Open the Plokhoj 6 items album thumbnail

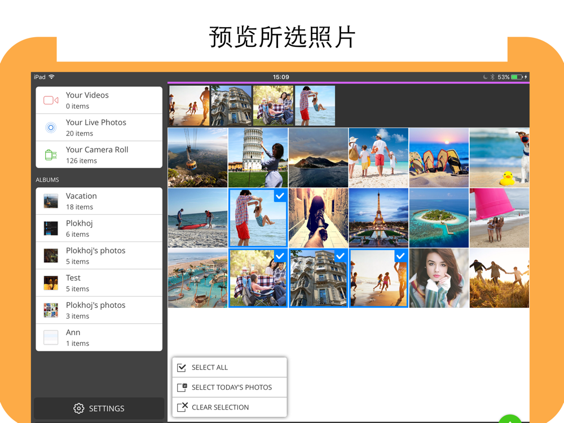51,228
